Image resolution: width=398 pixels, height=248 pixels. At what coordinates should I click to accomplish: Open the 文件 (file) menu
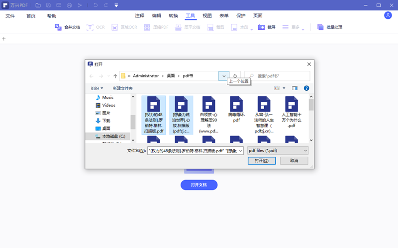[x=10, y=16]
